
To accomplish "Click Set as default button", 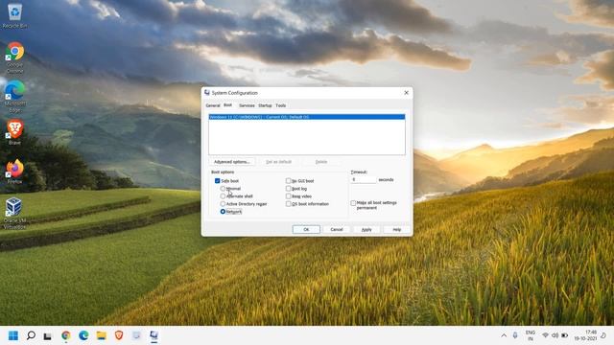I will tap(279, 162).
